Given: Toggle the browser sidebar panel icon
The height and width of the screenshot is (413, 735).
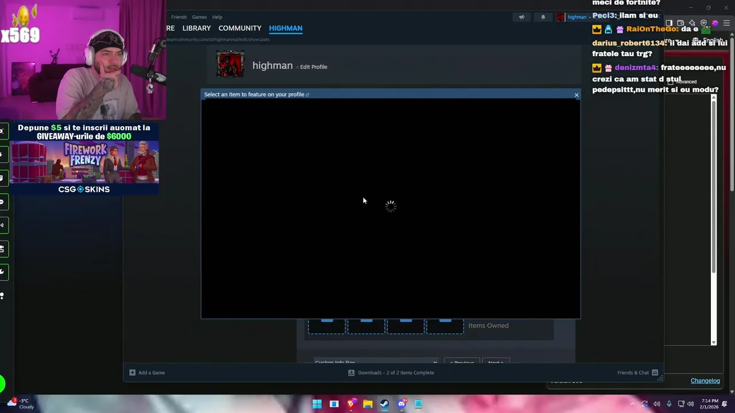Looking at the screenshot, I should pyautogui.click(x=669, y=23).
